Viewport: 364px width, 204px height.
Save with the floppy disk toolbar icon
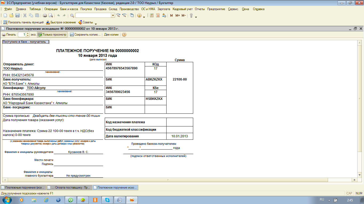pyautogui.click(x=17, y=15)
